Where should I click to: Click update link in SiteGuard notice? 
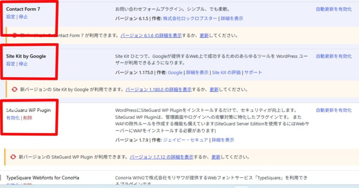coord(216,157)
